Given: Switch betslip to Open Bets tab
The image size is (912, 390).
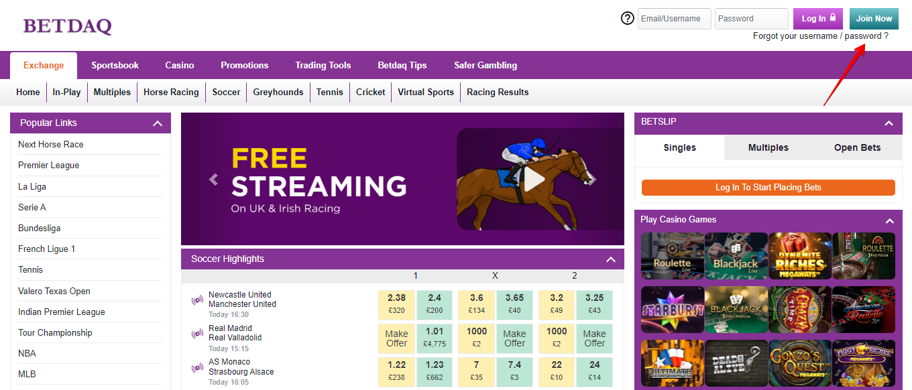Looking at the screenshot, I should click(858, 147).
